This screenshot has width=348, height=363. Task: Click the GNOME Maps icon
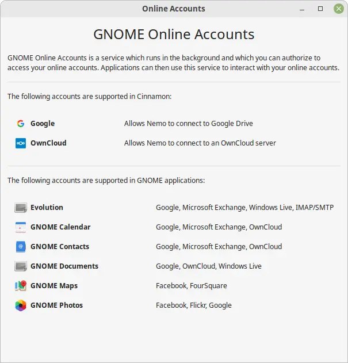(21, 286)
